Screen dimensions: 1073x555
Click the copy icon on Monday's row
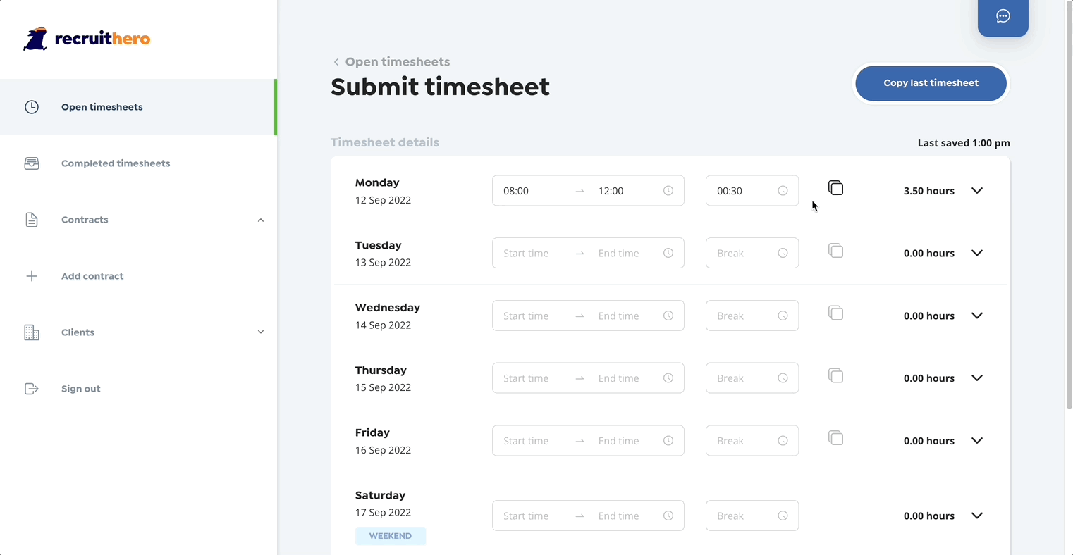click(x=835, y=187)
